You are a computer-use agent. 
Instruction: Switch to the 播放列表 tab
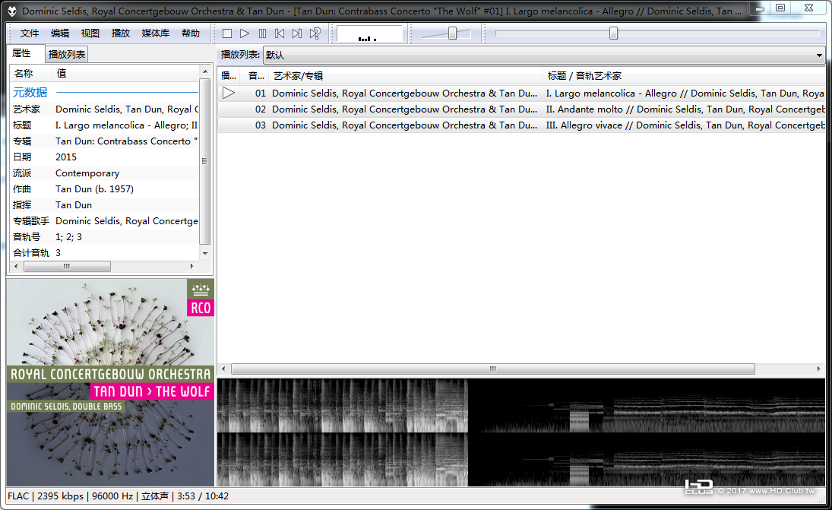coord(66,54)
